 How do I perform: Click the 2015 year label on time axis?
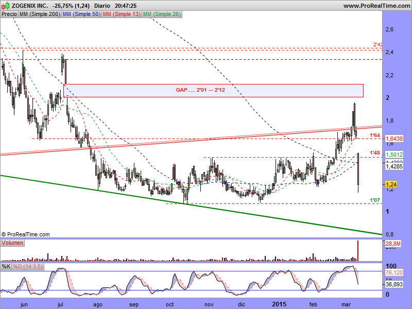tap(279, 304)
